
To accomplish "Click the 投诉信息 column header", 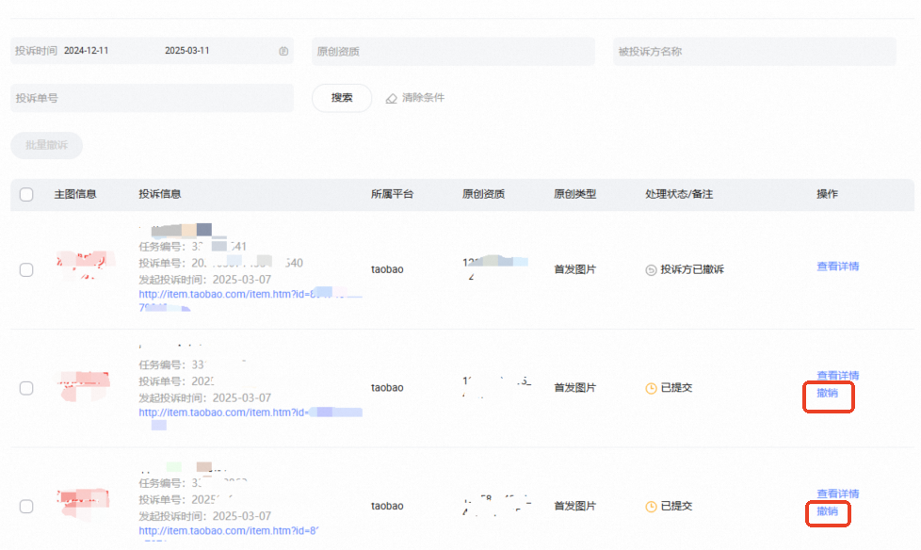I will (160, 194).
